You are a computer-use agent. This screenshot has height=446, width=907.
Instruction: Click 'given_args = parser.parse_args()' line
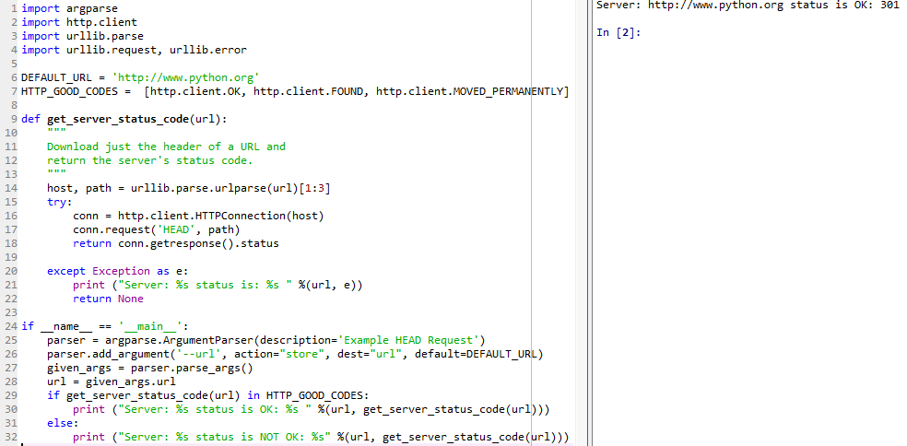pos(150,368)
